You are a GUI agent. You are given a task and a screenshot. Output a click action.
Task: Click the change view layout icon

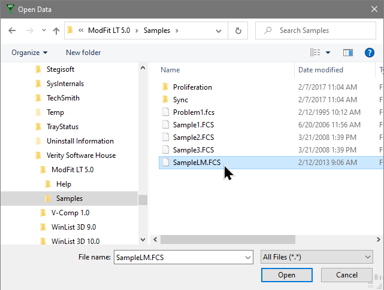click(x=315, y=53)
